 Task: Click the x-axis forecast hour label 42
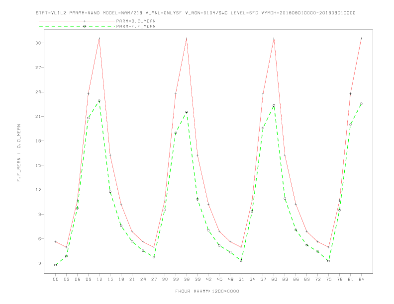click(x=208, y=279)
